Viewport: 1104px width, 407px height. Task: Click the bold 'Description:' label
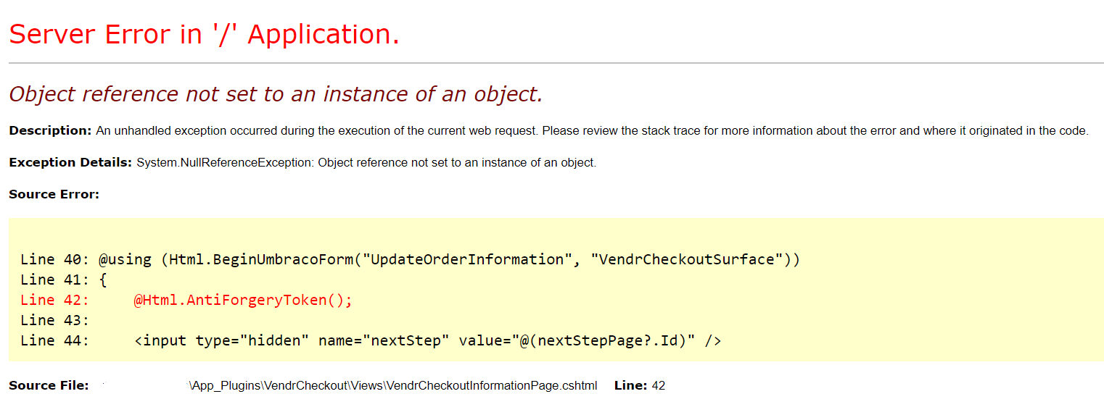click(x=50, y=131)
